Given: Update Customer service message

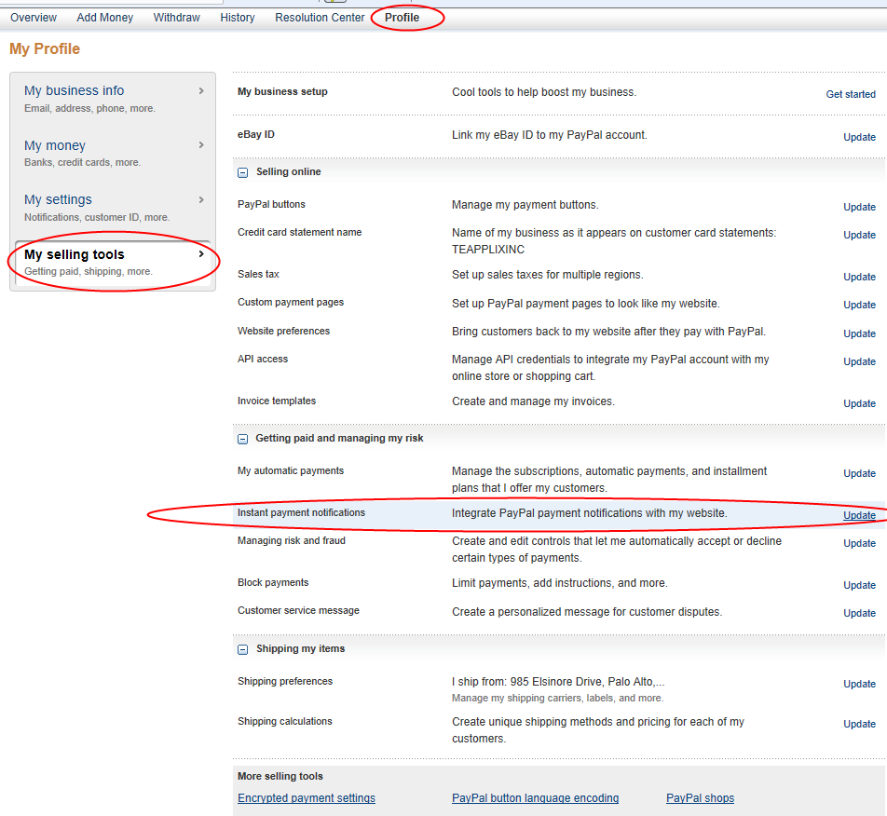Looking at the screenshot, I should pos(859,614).
